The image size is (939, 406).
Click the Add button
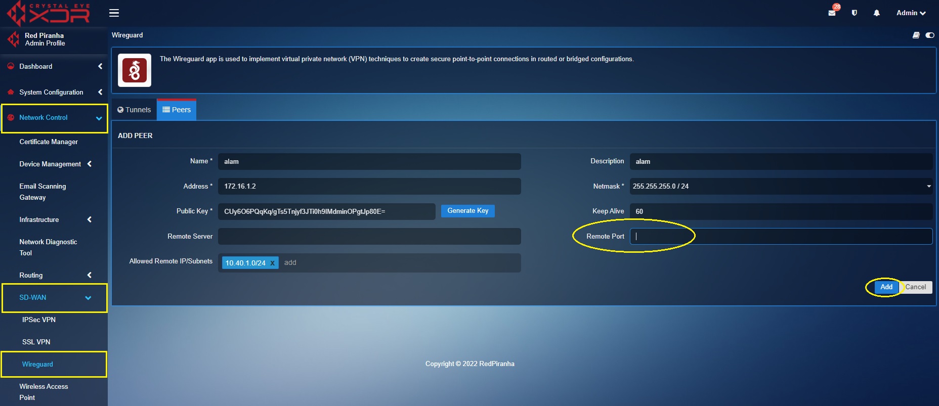click(x=886, y=287)
